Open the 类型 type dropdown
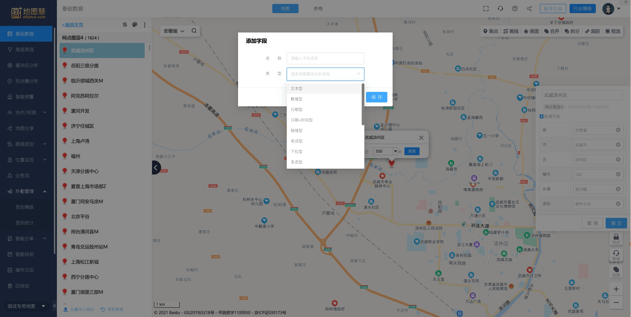 [325, 74]
